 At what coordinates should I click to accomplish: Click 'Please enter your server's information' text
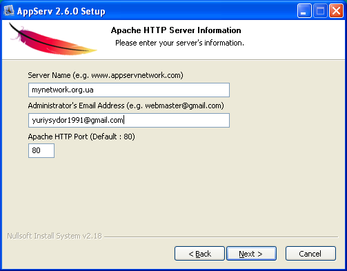click(179, 43)
